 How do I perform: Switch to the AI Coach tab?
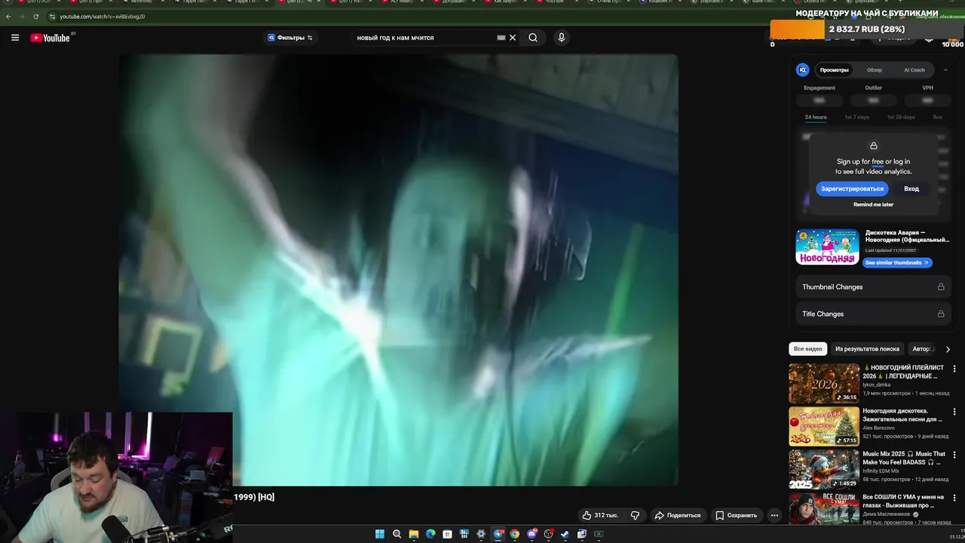914,70
